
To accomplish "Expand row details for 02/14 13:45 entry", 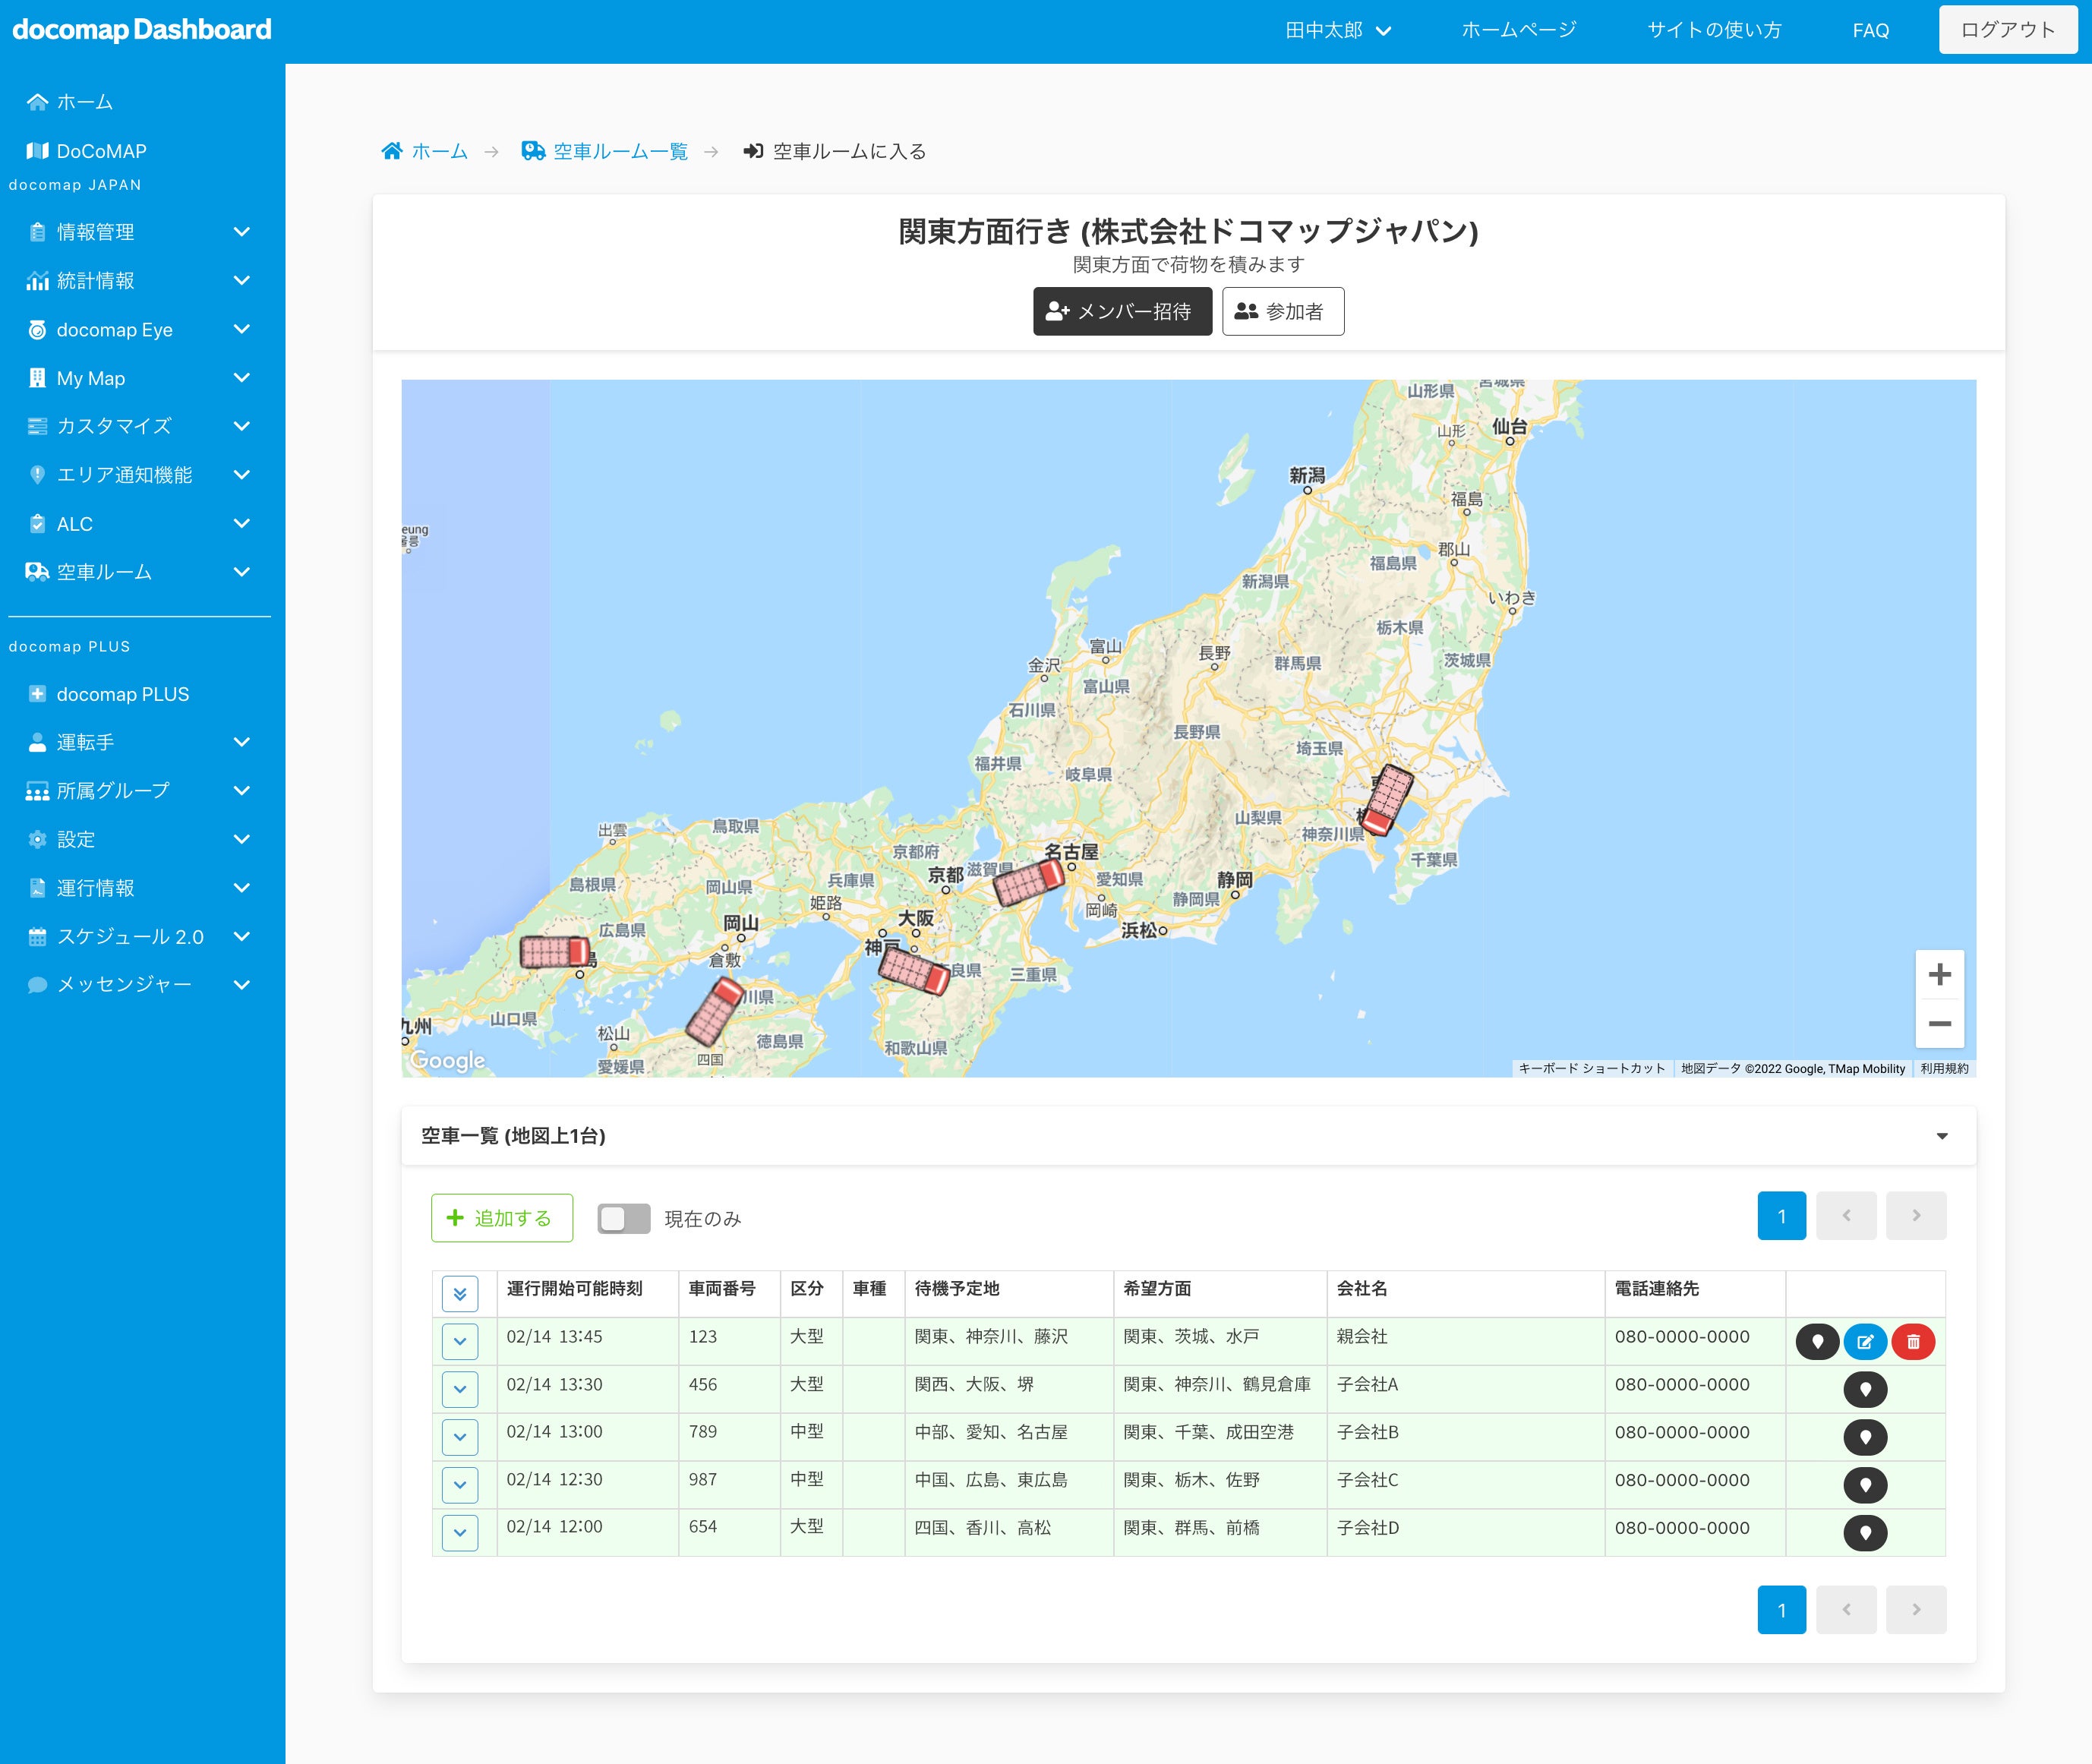I will 460,1341.
